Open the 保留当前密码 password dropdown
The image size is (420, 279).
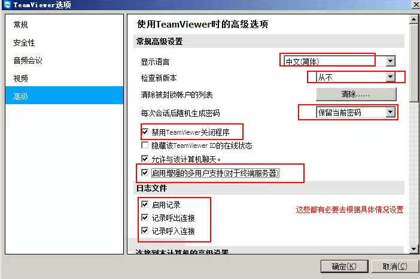pos(391,112)
